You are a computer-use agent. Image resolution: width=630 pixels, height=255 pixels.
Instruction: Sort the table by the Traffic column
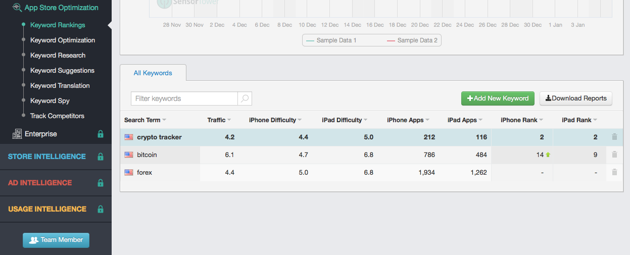(x=219, y=120)
